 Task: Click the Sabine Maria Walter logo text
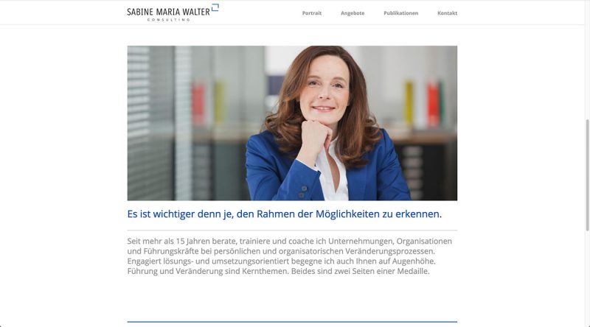[168, 12]
